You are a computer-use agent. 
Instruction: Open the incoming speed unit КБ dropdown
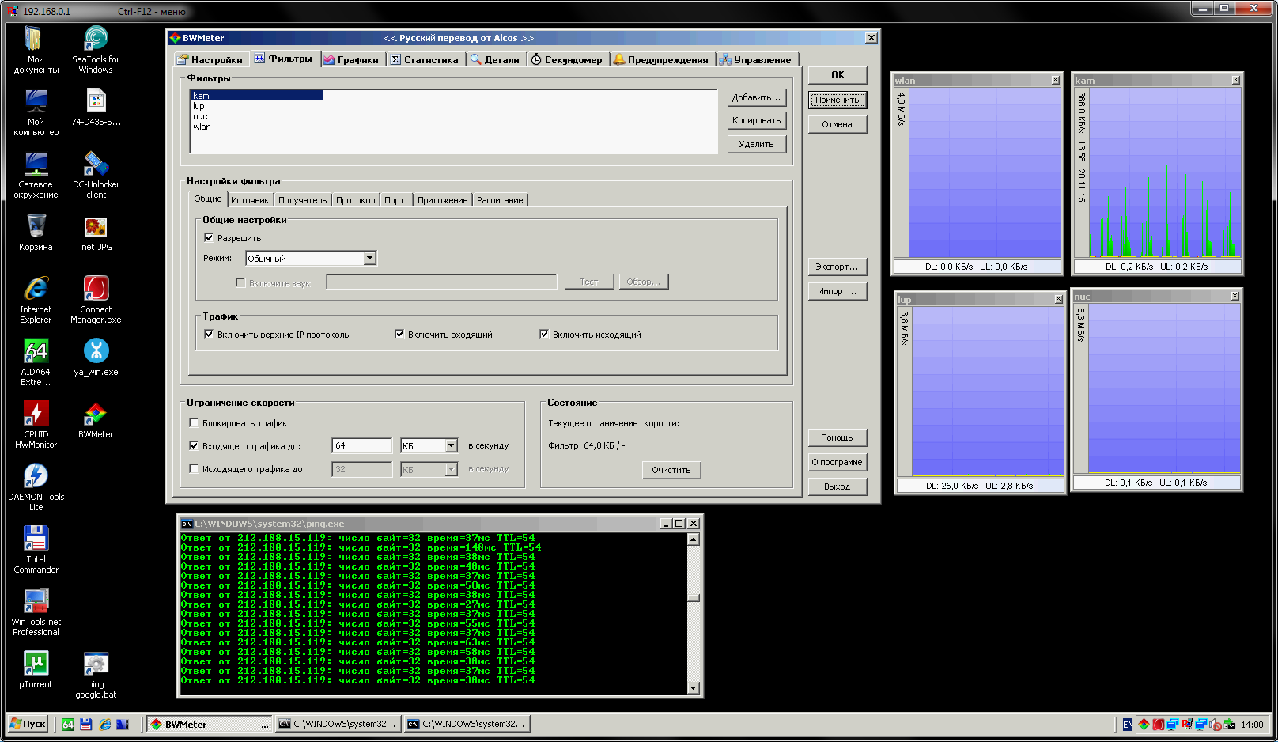[451, 446]
